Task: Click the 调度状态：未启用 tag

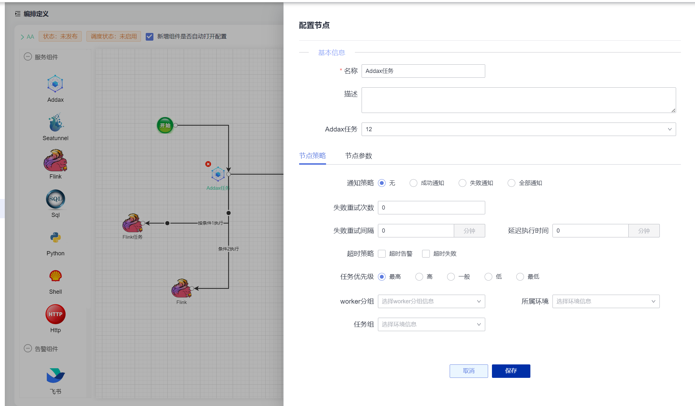Action: pos(114,36)
